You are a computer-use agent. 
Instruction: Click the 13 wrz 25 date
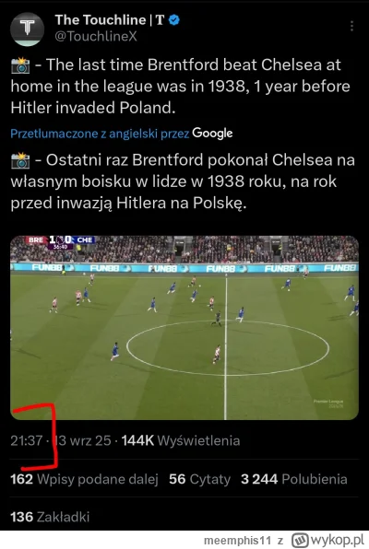(82, 440)
